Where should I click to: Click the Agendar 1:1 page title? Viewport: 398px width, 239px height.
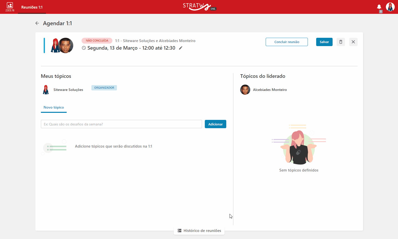coord(58,23)
